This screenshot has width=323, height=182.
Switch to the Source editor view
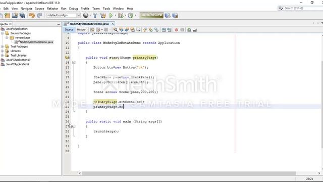point(69,30)
